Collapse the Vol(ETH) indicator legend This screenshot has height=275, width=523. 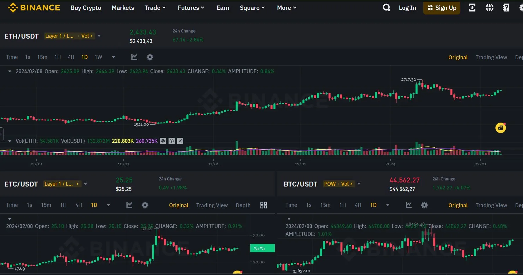(x=10, y=141)
